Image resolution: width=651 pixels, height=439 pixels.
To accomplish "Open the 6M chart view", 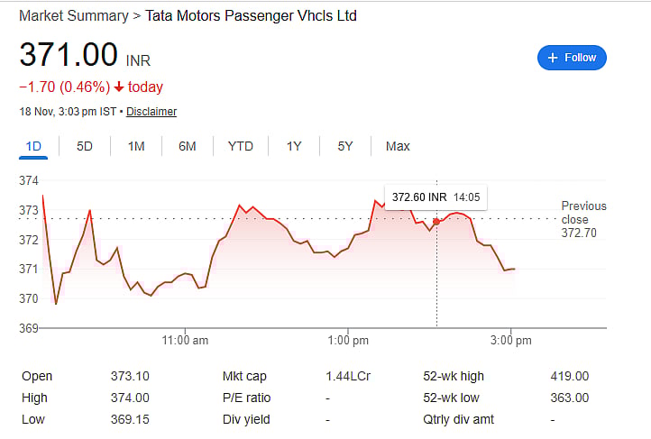I will click(188, 146).
